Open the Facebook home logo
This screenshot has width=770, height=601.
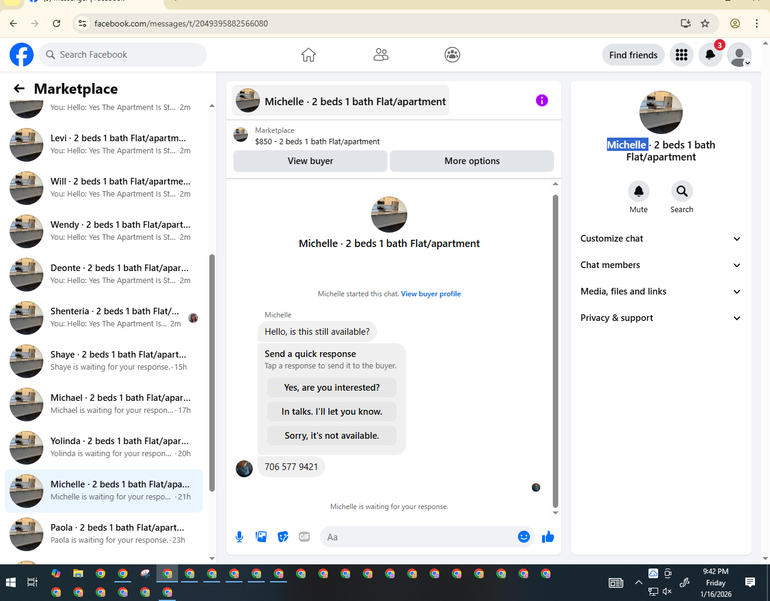22,55
